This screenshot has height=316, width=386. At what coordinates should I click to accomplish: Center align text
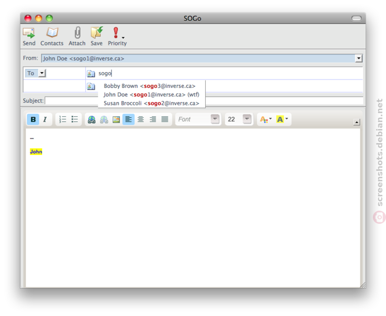click(140, 120)
